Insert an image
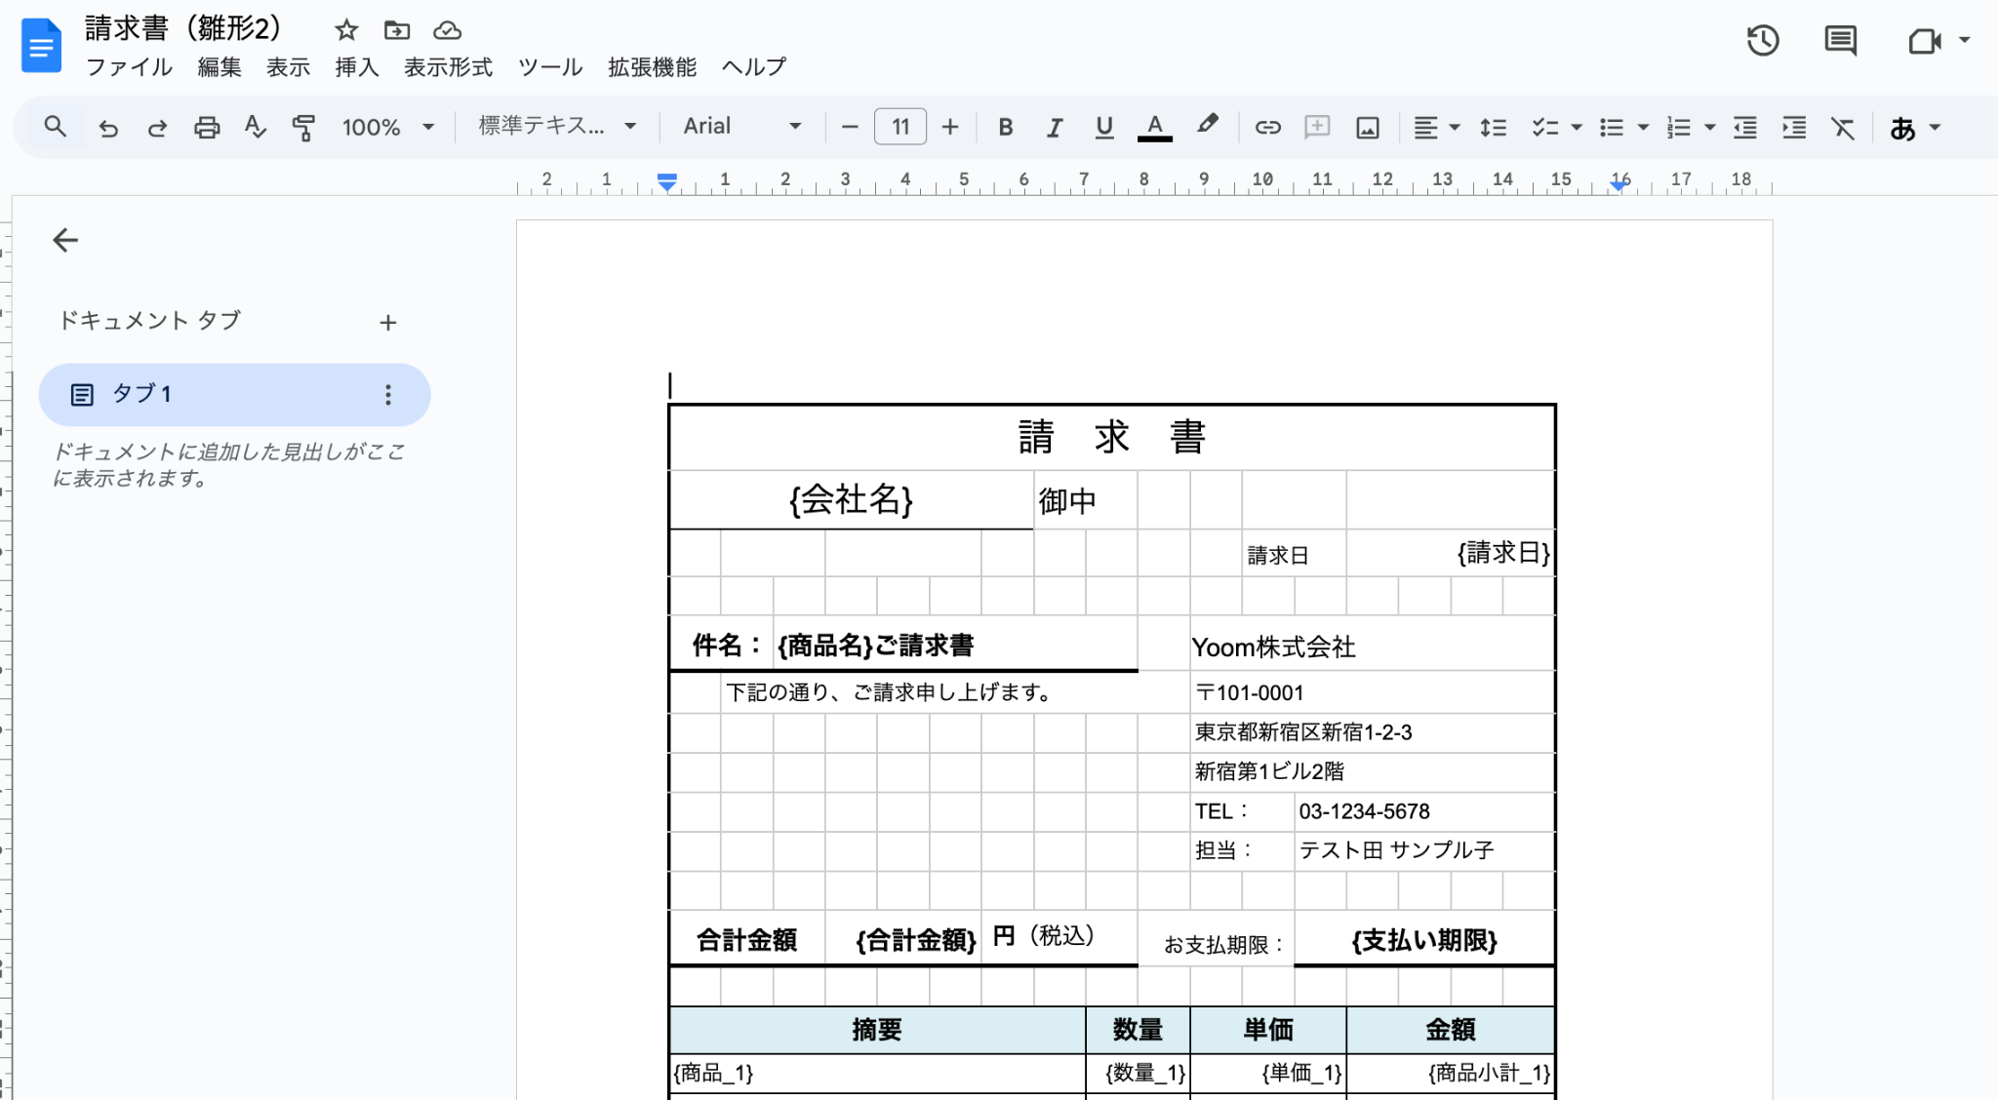The height and width of the screenshot is (1100, 1998). coord(1368,127)
